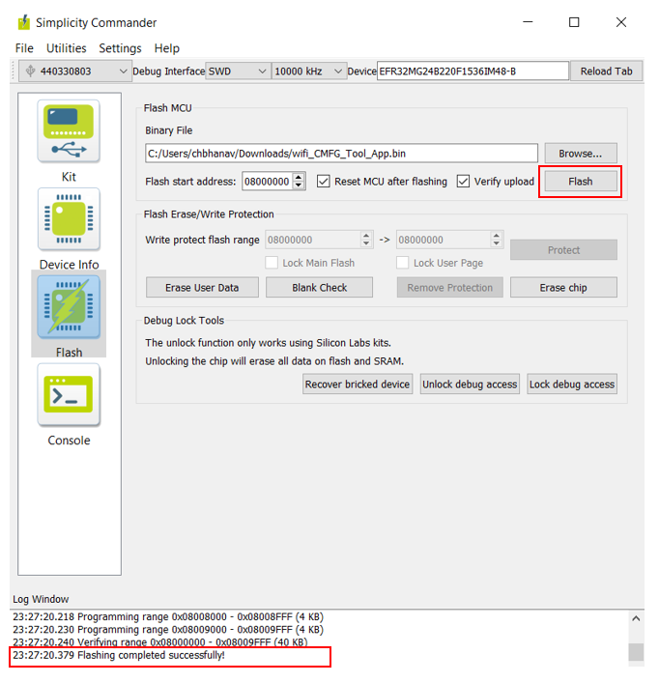Select the Flash lightning chip icon
The image size is (659, 683).
click(x=69, y=307)
